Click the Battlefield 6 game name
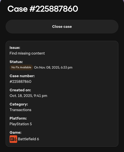Viewport: 124px width, 152px height. point(28,139)
